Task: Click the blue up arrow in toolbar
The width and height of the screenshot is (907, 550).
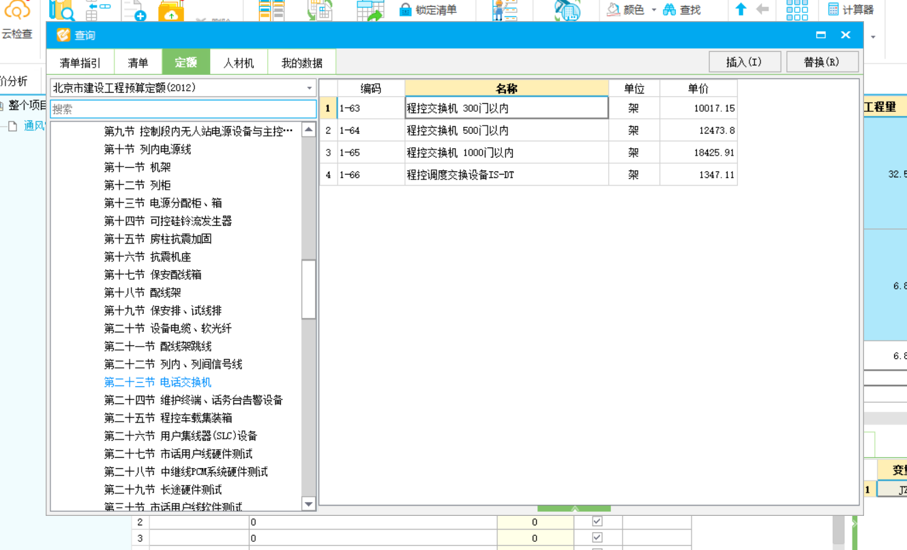Action: [x=741, y=10]
